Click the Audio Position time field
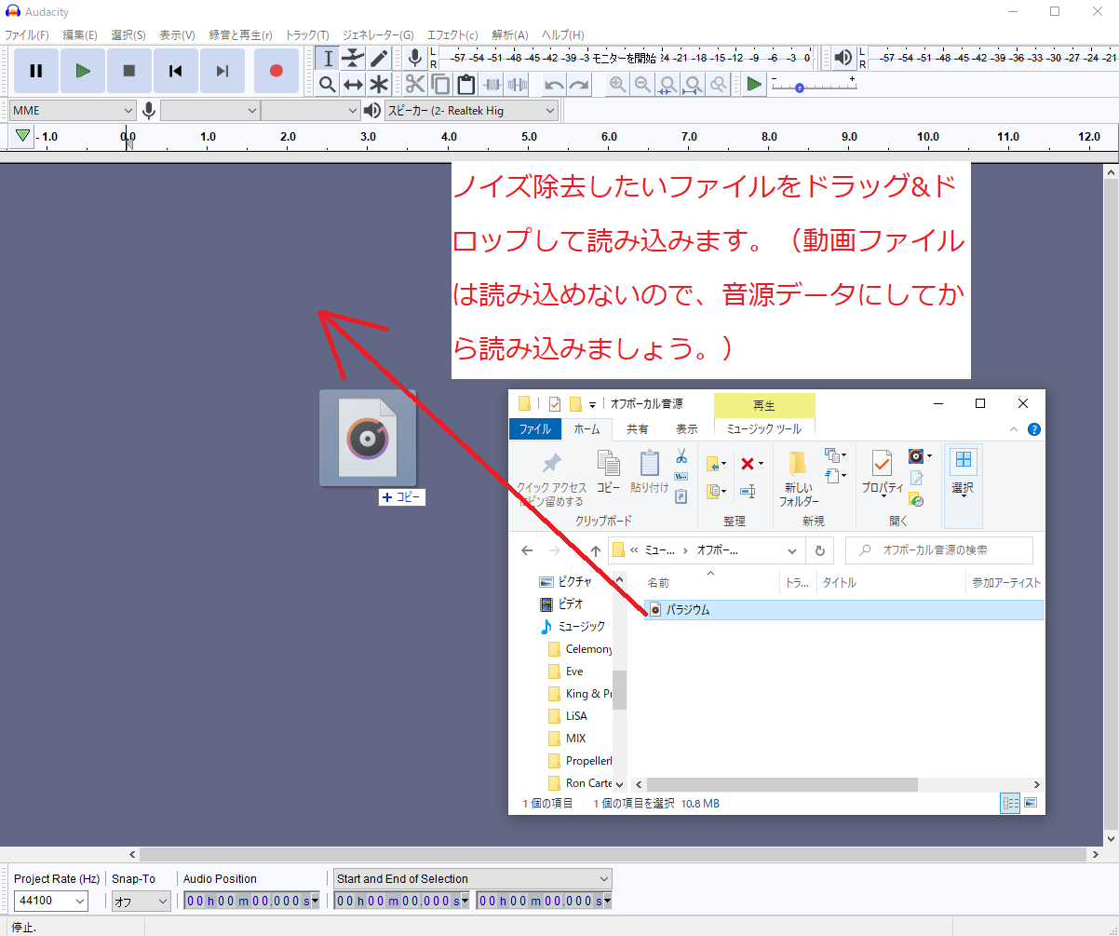The image size is (1119, 936). (250, 901)
